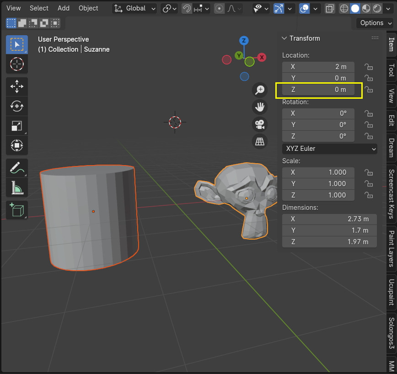Open shading options dropdown arrow

(x=388, y=9)
